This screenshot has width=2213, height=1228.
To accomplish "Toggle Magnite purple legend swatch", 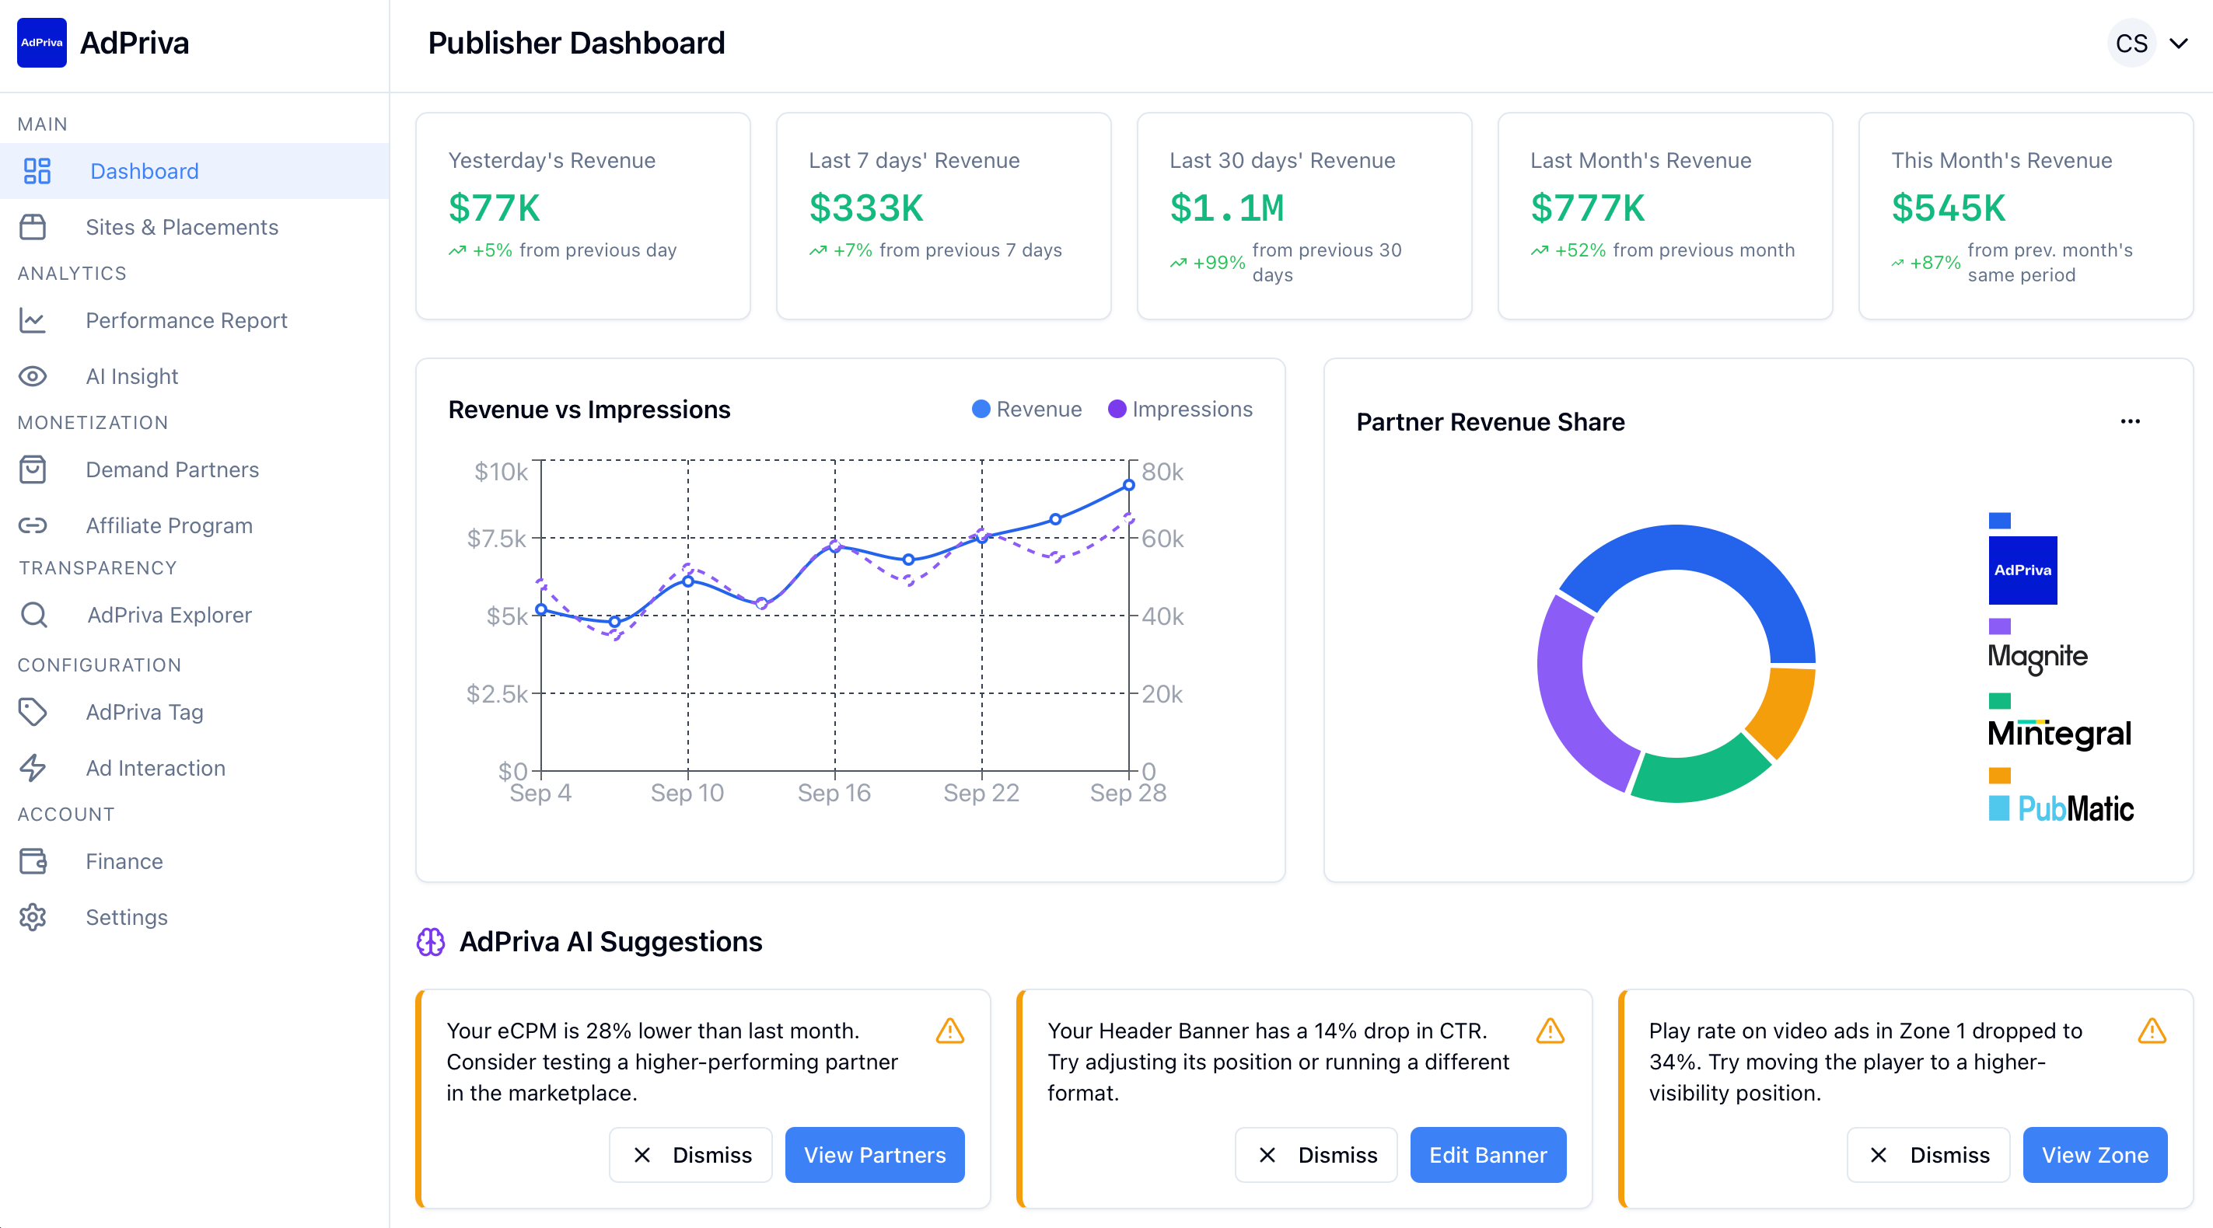I will coord(2000,627).
